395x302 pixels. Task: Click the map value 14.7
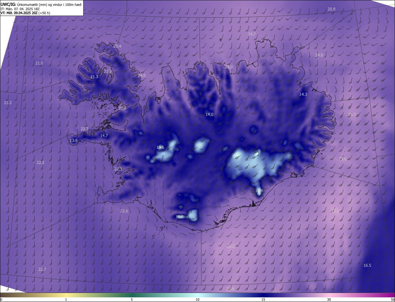coord(104,136)
